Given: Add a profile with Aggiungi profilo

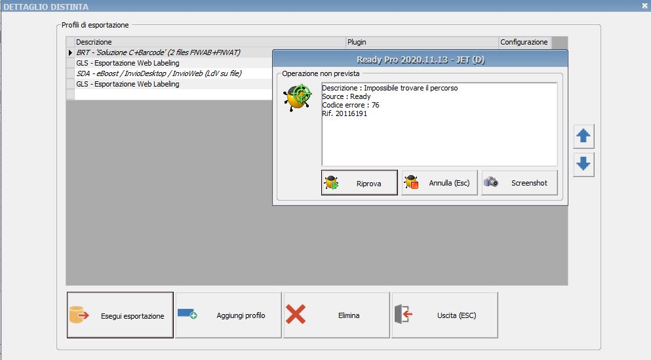Looking at the screenshot, I should (x=228, y=315).
